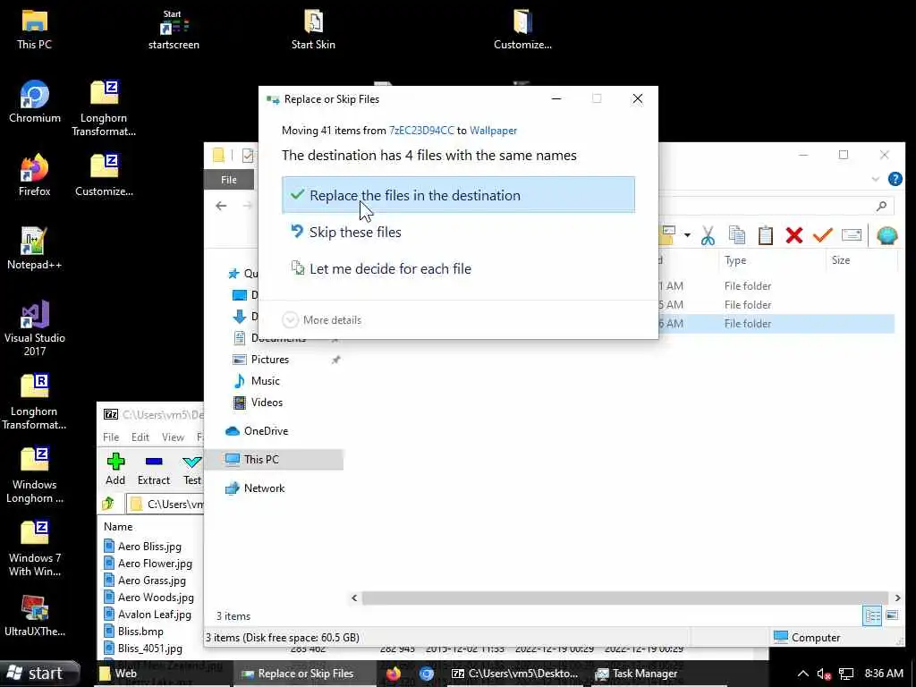
Task: Sort by Name column in 7-Zip
Action: point(118,527)
